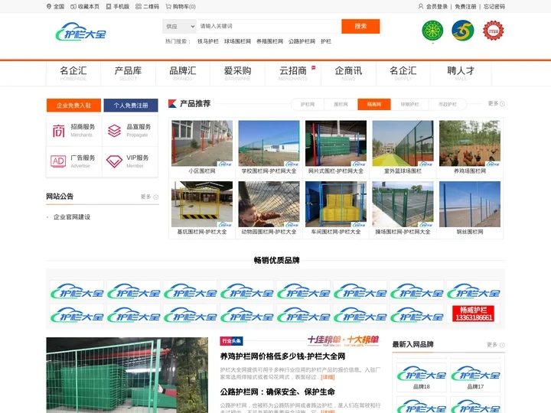
Task: Open article 养鸡护栏网价格低多少钱
Action: (x=282, y=356)
